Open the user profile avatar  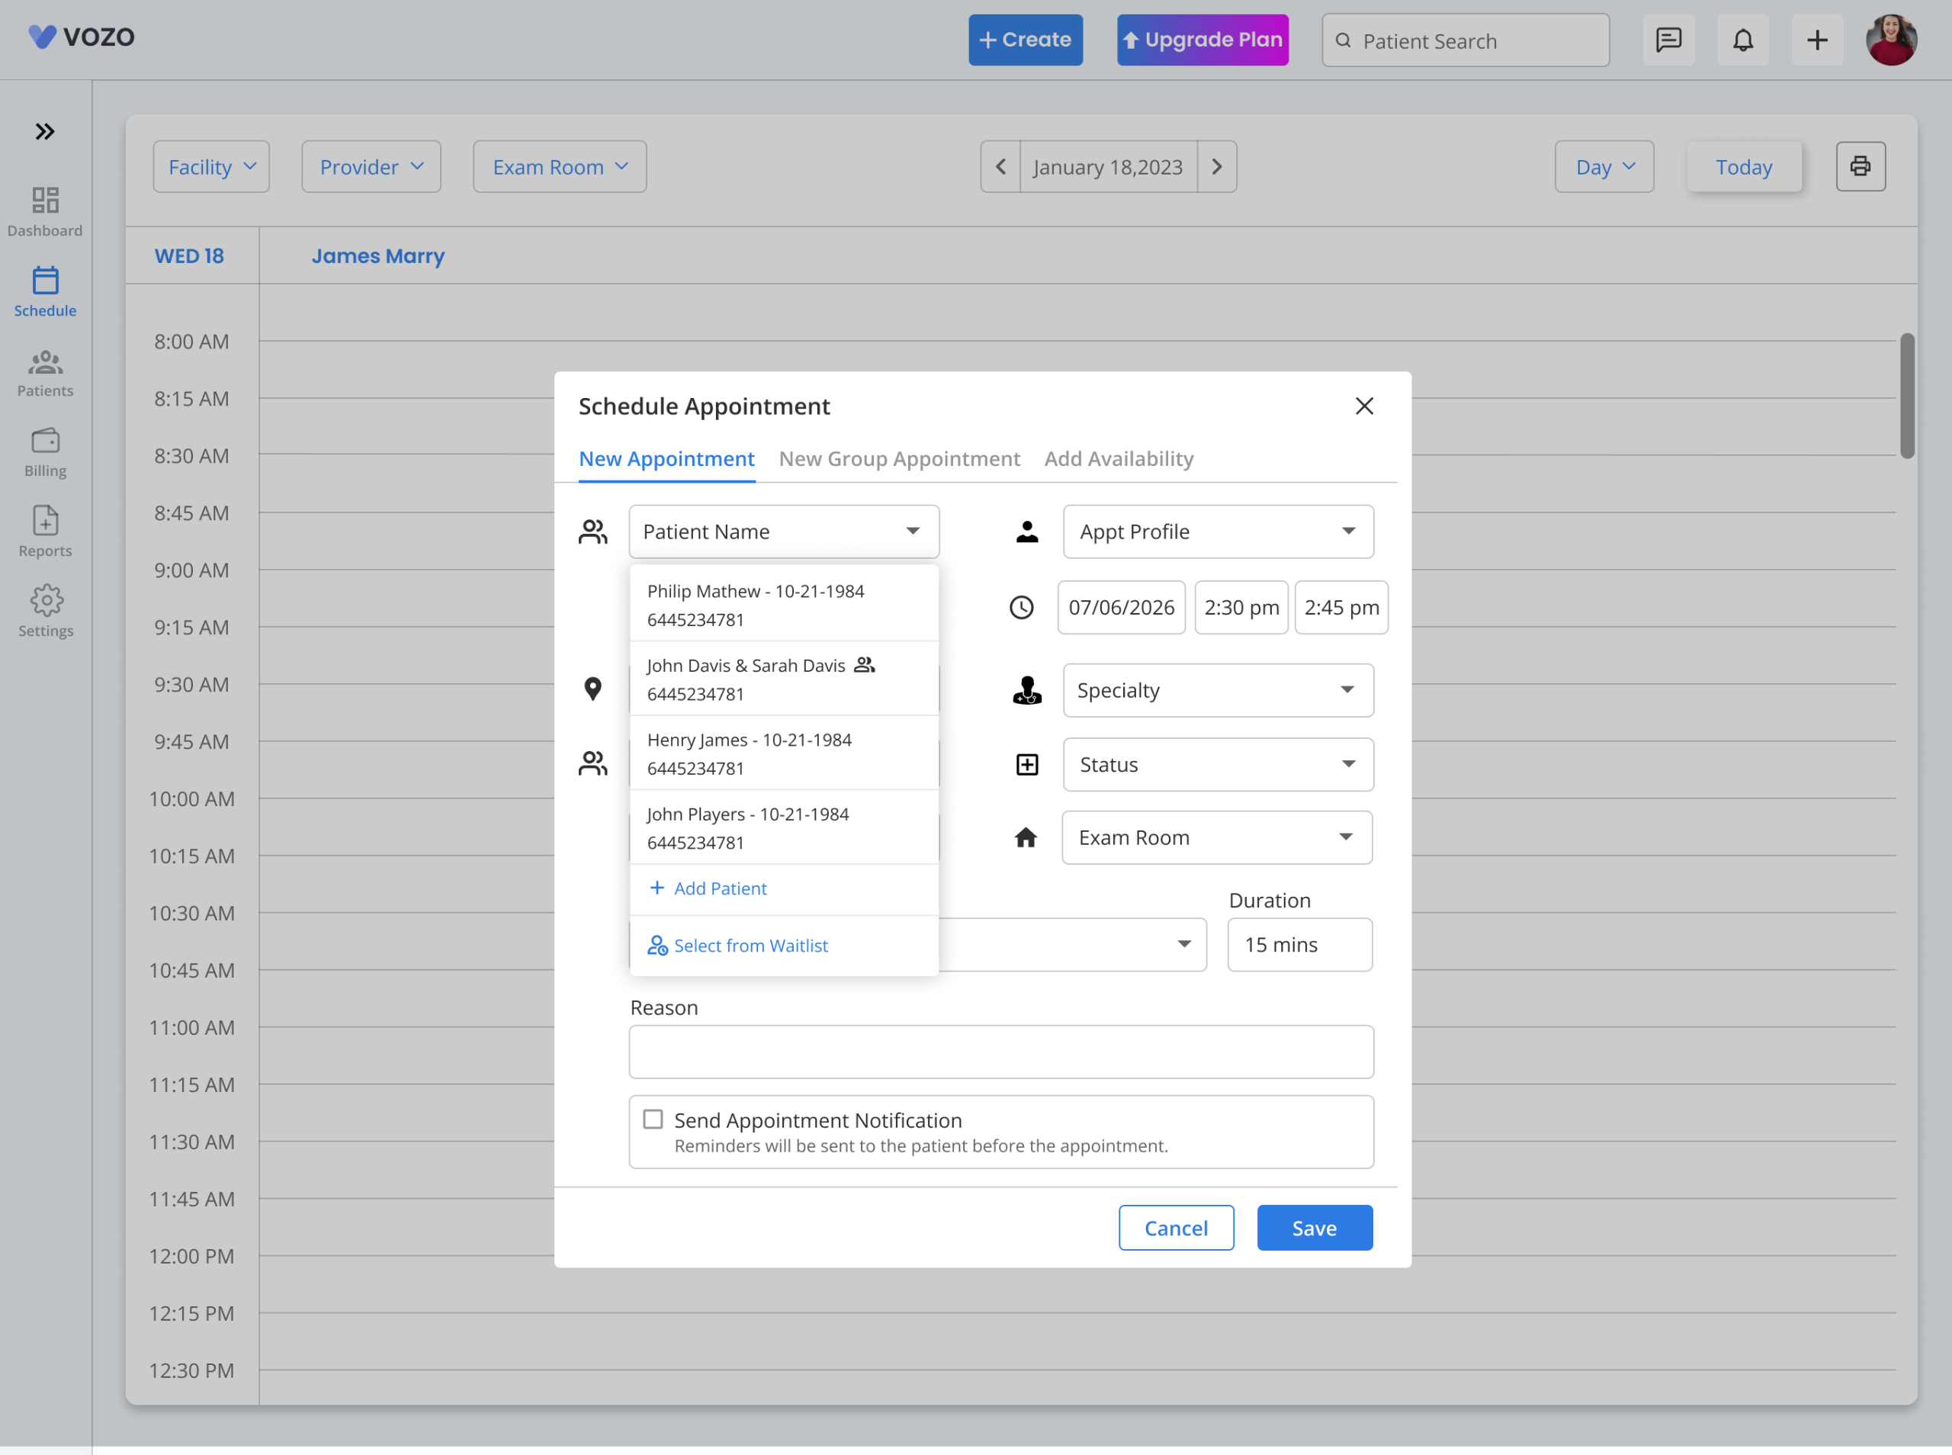[x=1891, y=40]
